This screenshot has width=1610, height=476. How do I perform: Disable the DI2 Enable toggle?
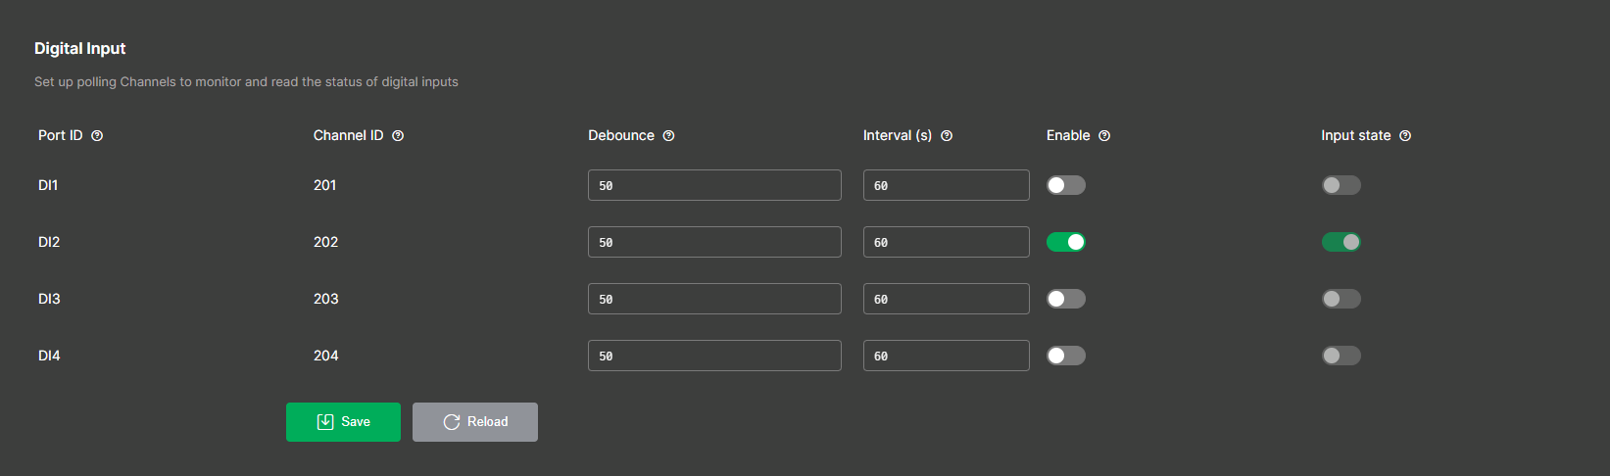[x=1066, y=242]
